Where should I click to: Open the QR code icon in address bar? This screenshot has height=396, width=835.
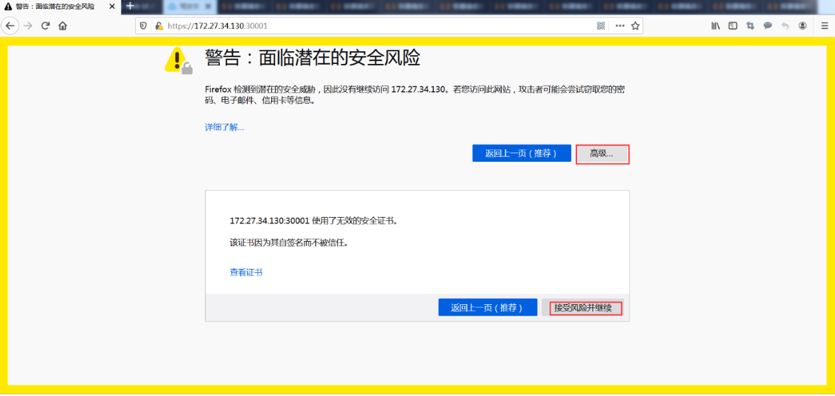[x=601, y=26]
